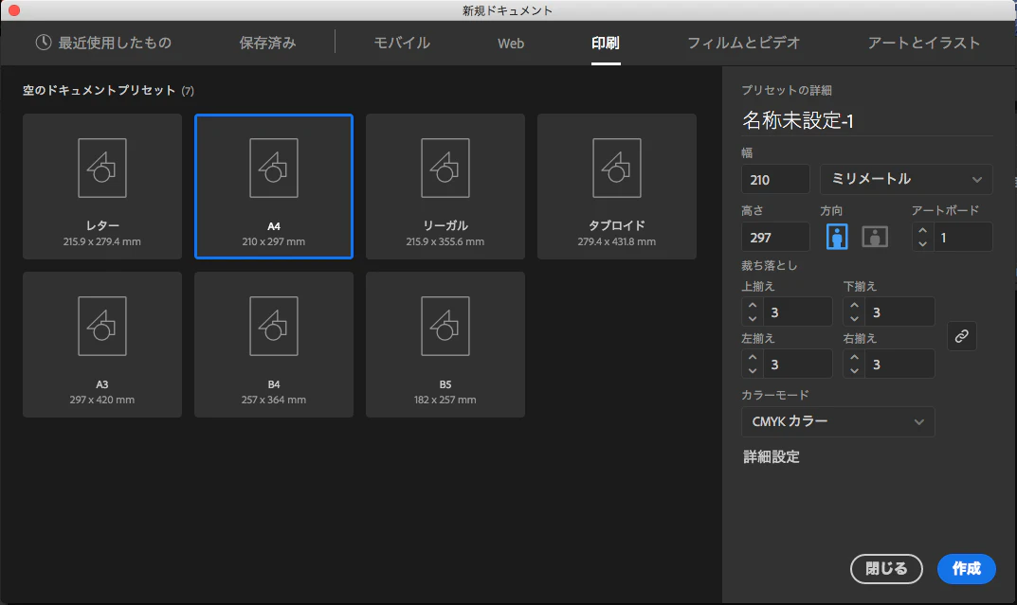Select the A3 document preset

(x=101, y=345)
